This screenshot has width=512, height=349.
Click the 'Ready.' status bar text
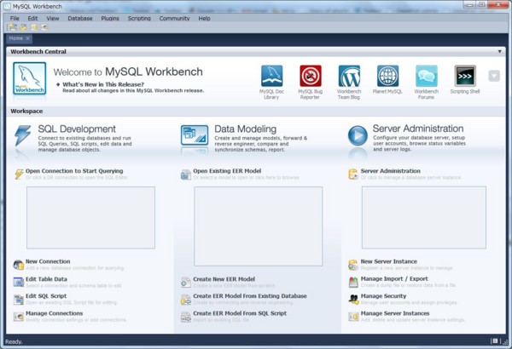pyautogui.click(x=14, y=342)
